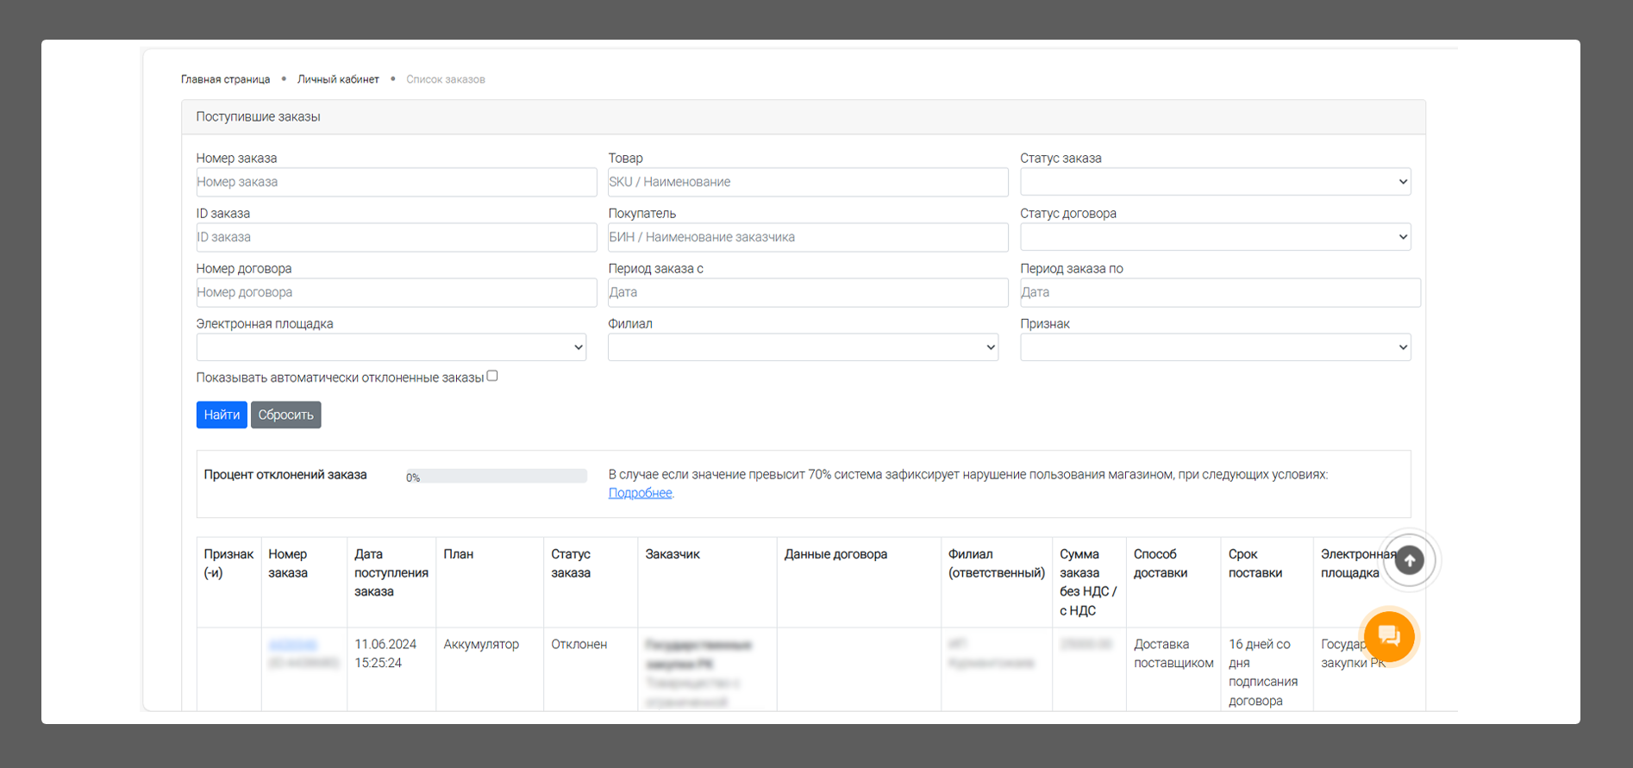Focus the Номер заказа input field
Image resolution: width=1633 pixels, height=768 pixels.
397,182
